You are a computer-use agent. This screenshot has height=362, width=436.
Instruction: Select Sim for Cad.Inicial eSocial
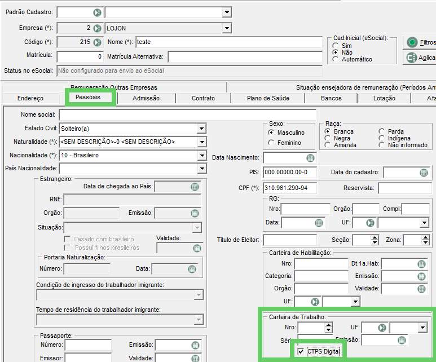tap(336, 46)
